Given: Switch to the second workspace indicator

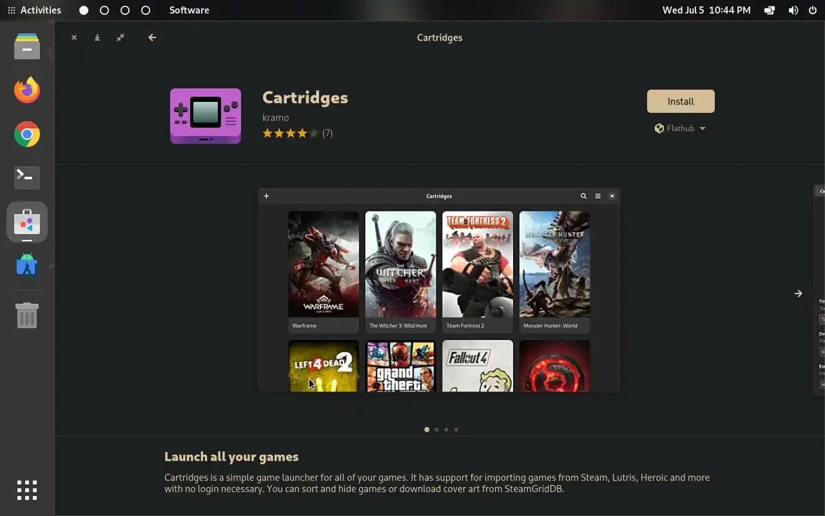Looking at the screenshot, I should tap(104, 10).
